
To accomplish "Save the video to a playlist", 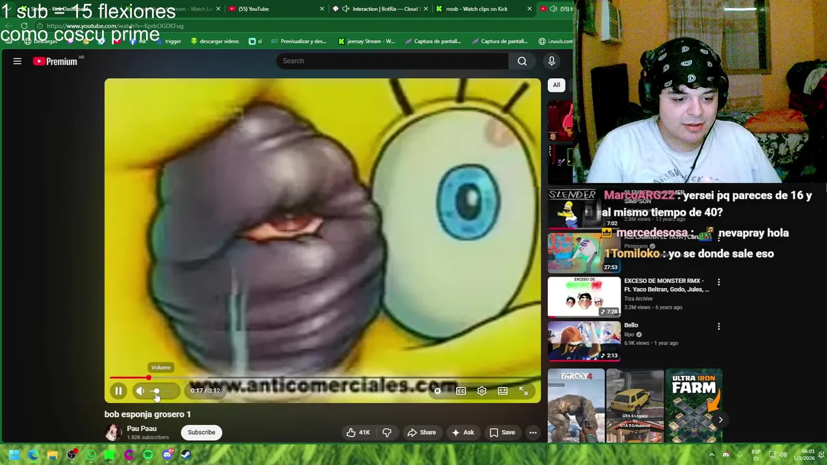I will click(502, 433).
